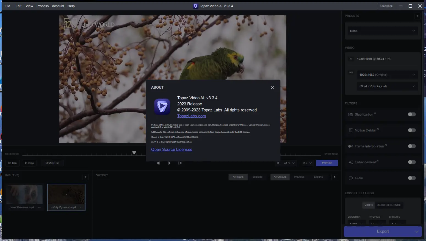This screenshot has width=426, height=241.
Task: Select the Exports filter
Action: [318, 177]
